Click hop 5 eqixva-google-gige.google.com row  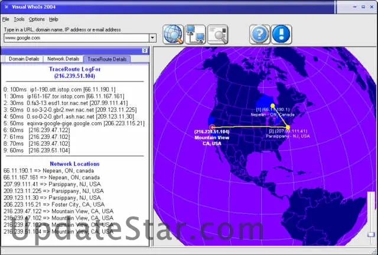pos(74,123)
